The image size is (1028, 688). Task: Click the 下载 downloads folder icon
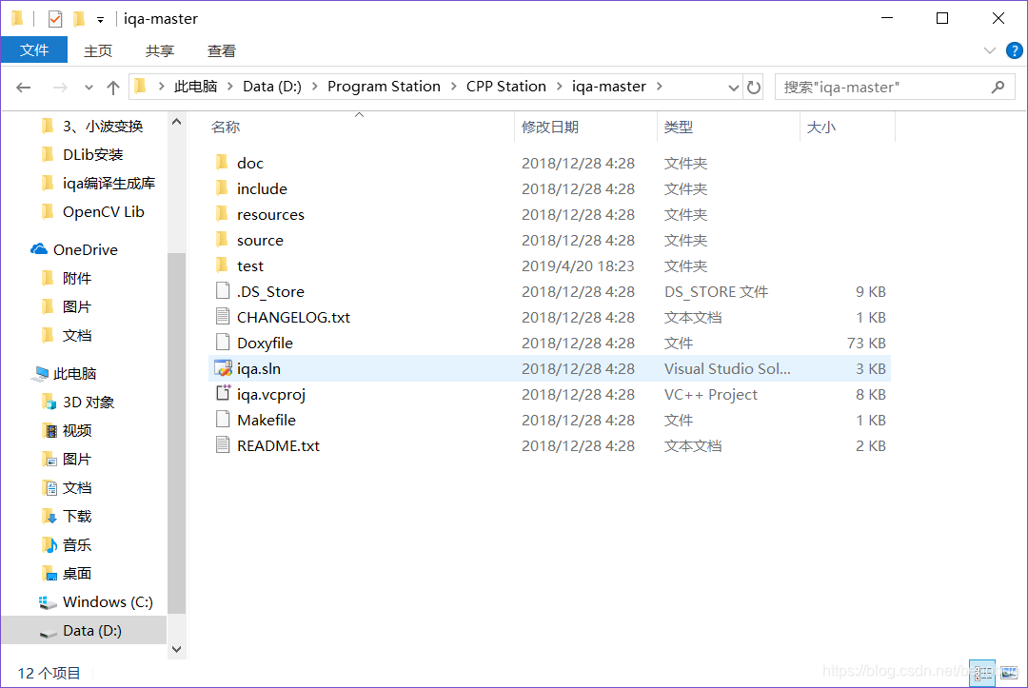(49, 517)
